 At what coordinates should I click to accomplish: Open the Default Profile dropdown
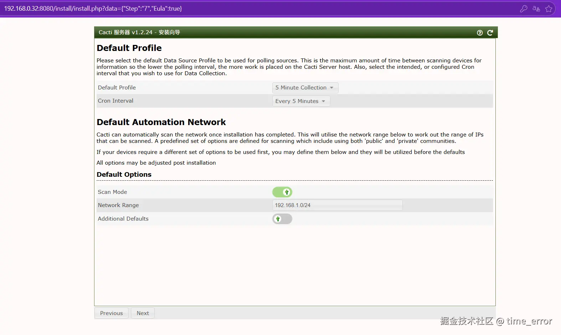[x=305, y=88]
